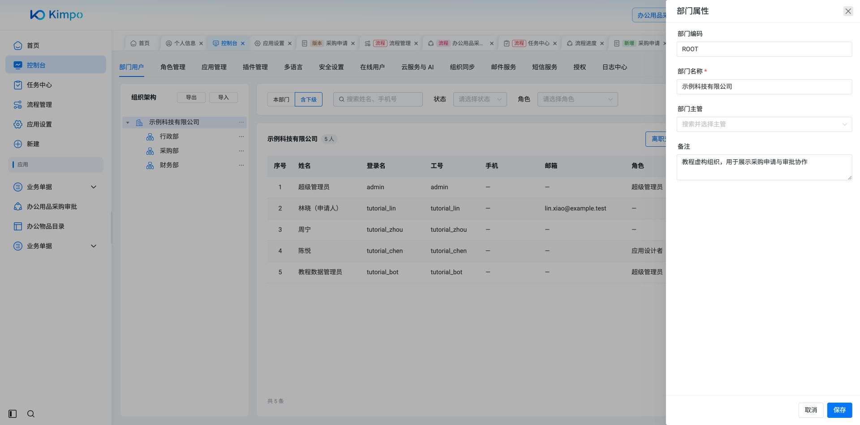Switch to 安全设置 tab
The height and width of the screenshot is (425, 860).
[x=331, y=67]
